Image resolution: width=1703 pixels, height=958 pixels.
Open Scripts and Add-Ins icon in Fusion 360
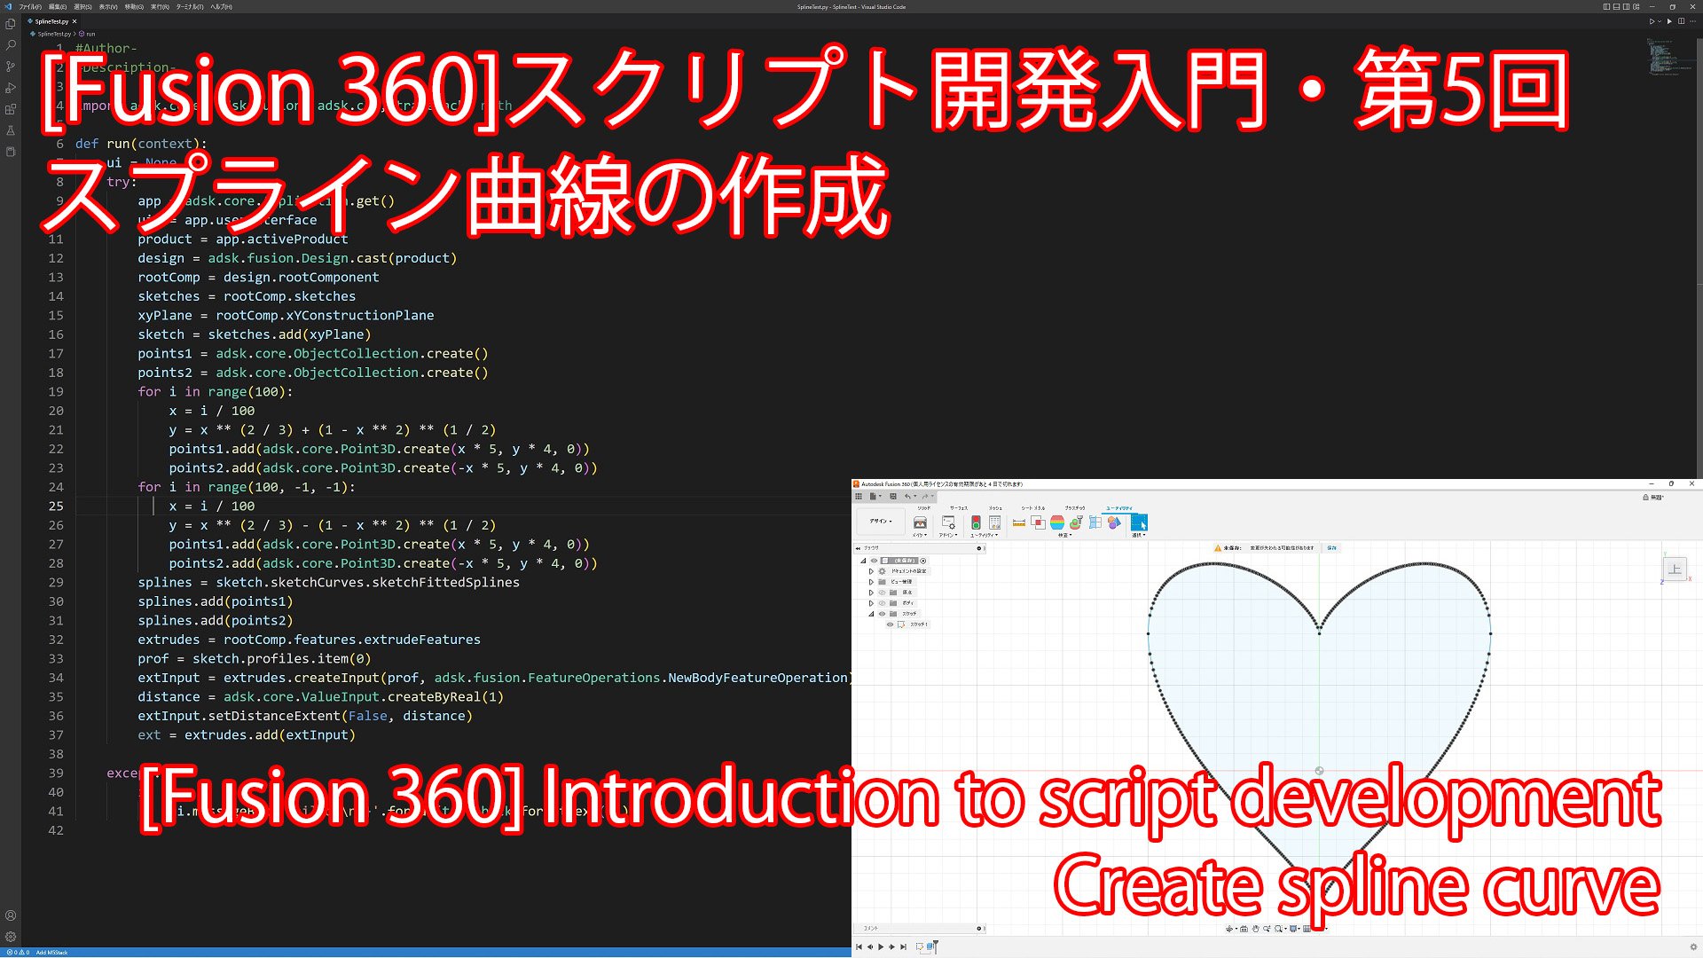(x=948, y=522)
